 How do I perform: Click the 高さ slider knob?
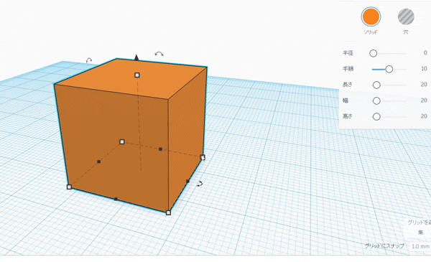tap(376, 117)
